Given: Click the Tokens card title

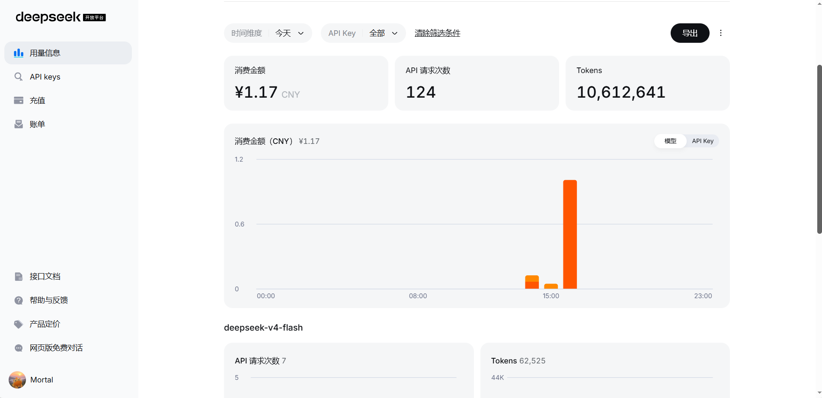Looking at the screenshot, I should (589, 70).
